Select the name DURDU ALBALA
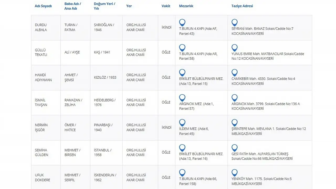This screenshot has width=336, height=189. click(x=41, y=27)
